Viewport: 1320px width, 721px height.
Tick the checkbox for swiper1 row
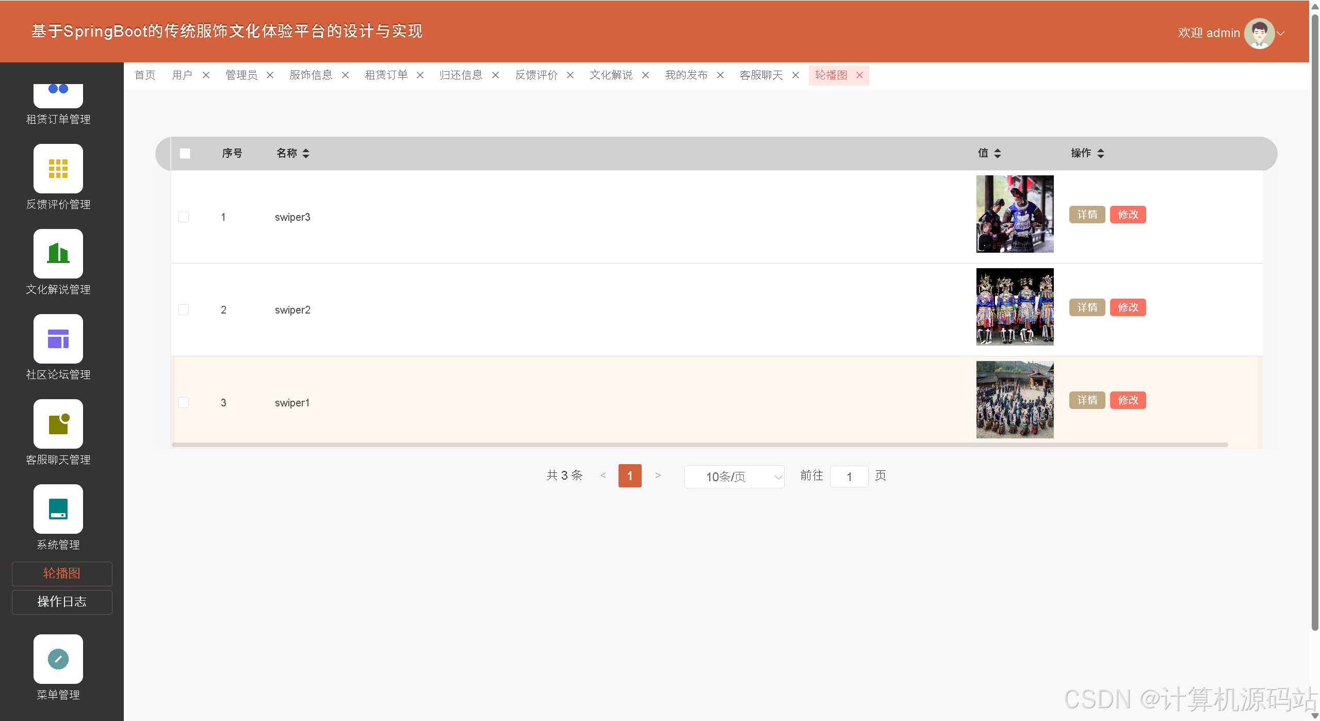tap(183, 402)
